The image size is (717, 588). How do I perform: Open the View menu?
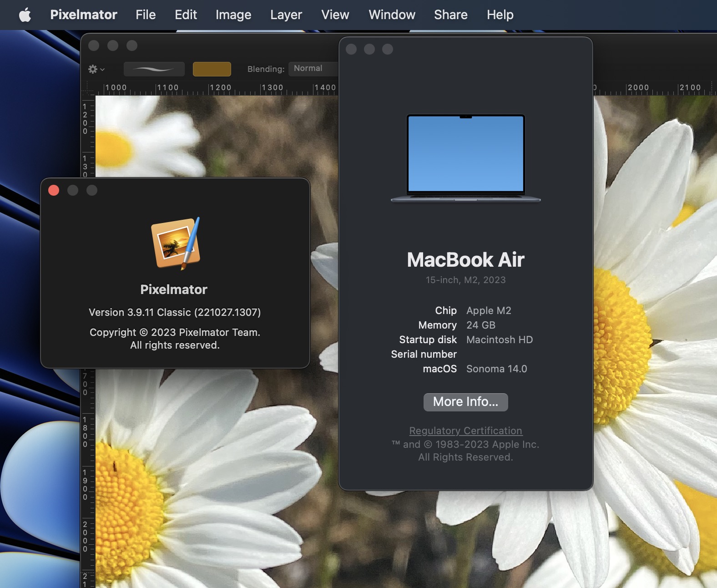coord(335,15)
